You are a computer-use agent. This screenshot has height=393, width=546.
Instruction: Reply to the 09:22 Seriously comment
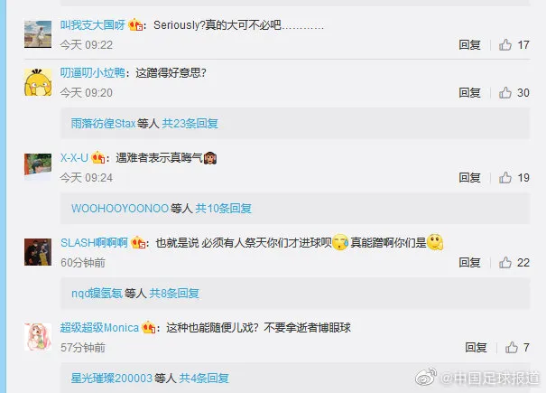tap(469, 45)
